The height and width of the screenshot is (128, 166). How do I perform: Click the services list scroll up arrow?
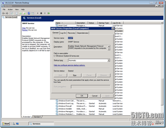pos(162,23)
